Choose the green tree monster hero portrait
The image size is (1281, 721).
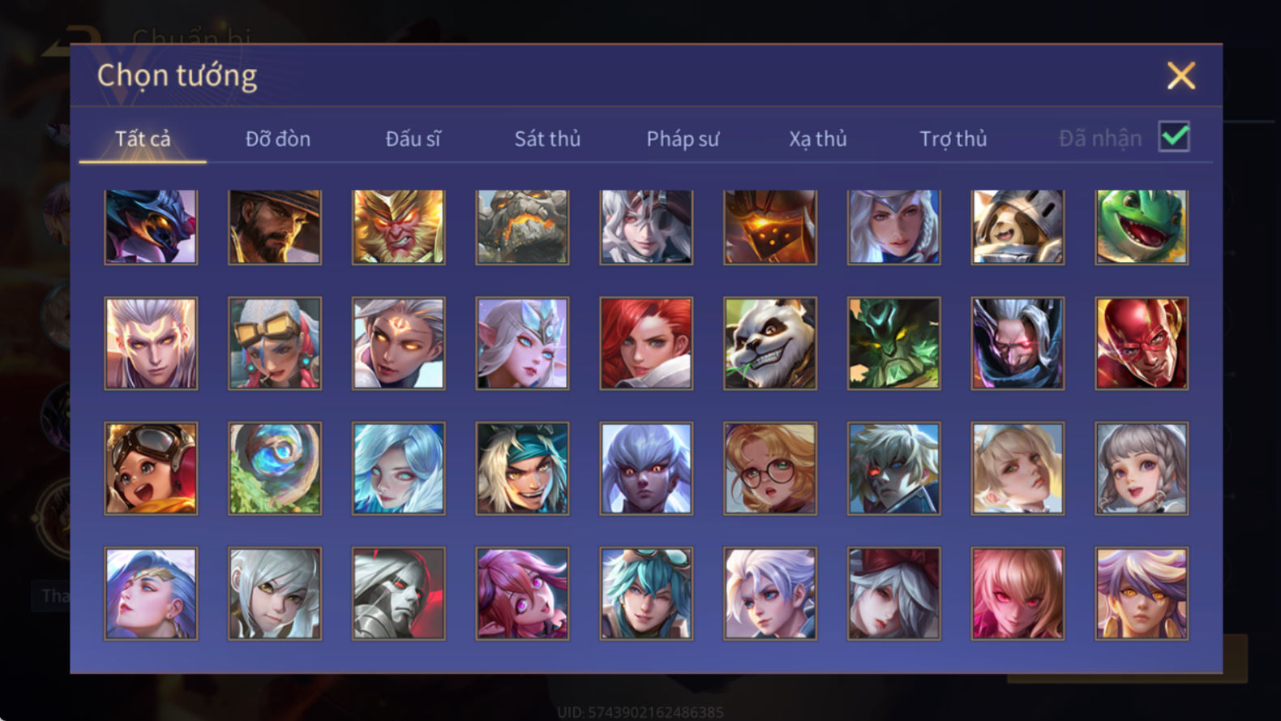tap(894, 343)
